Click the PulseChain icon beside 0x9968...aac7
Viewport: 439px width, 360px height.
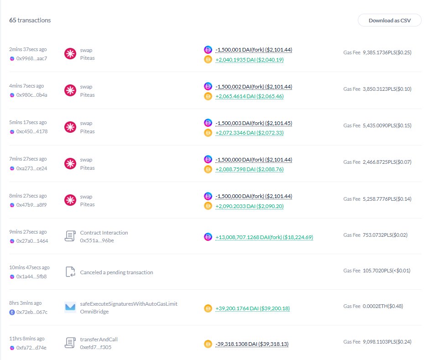pyautogui.click(x=12, y=58)
